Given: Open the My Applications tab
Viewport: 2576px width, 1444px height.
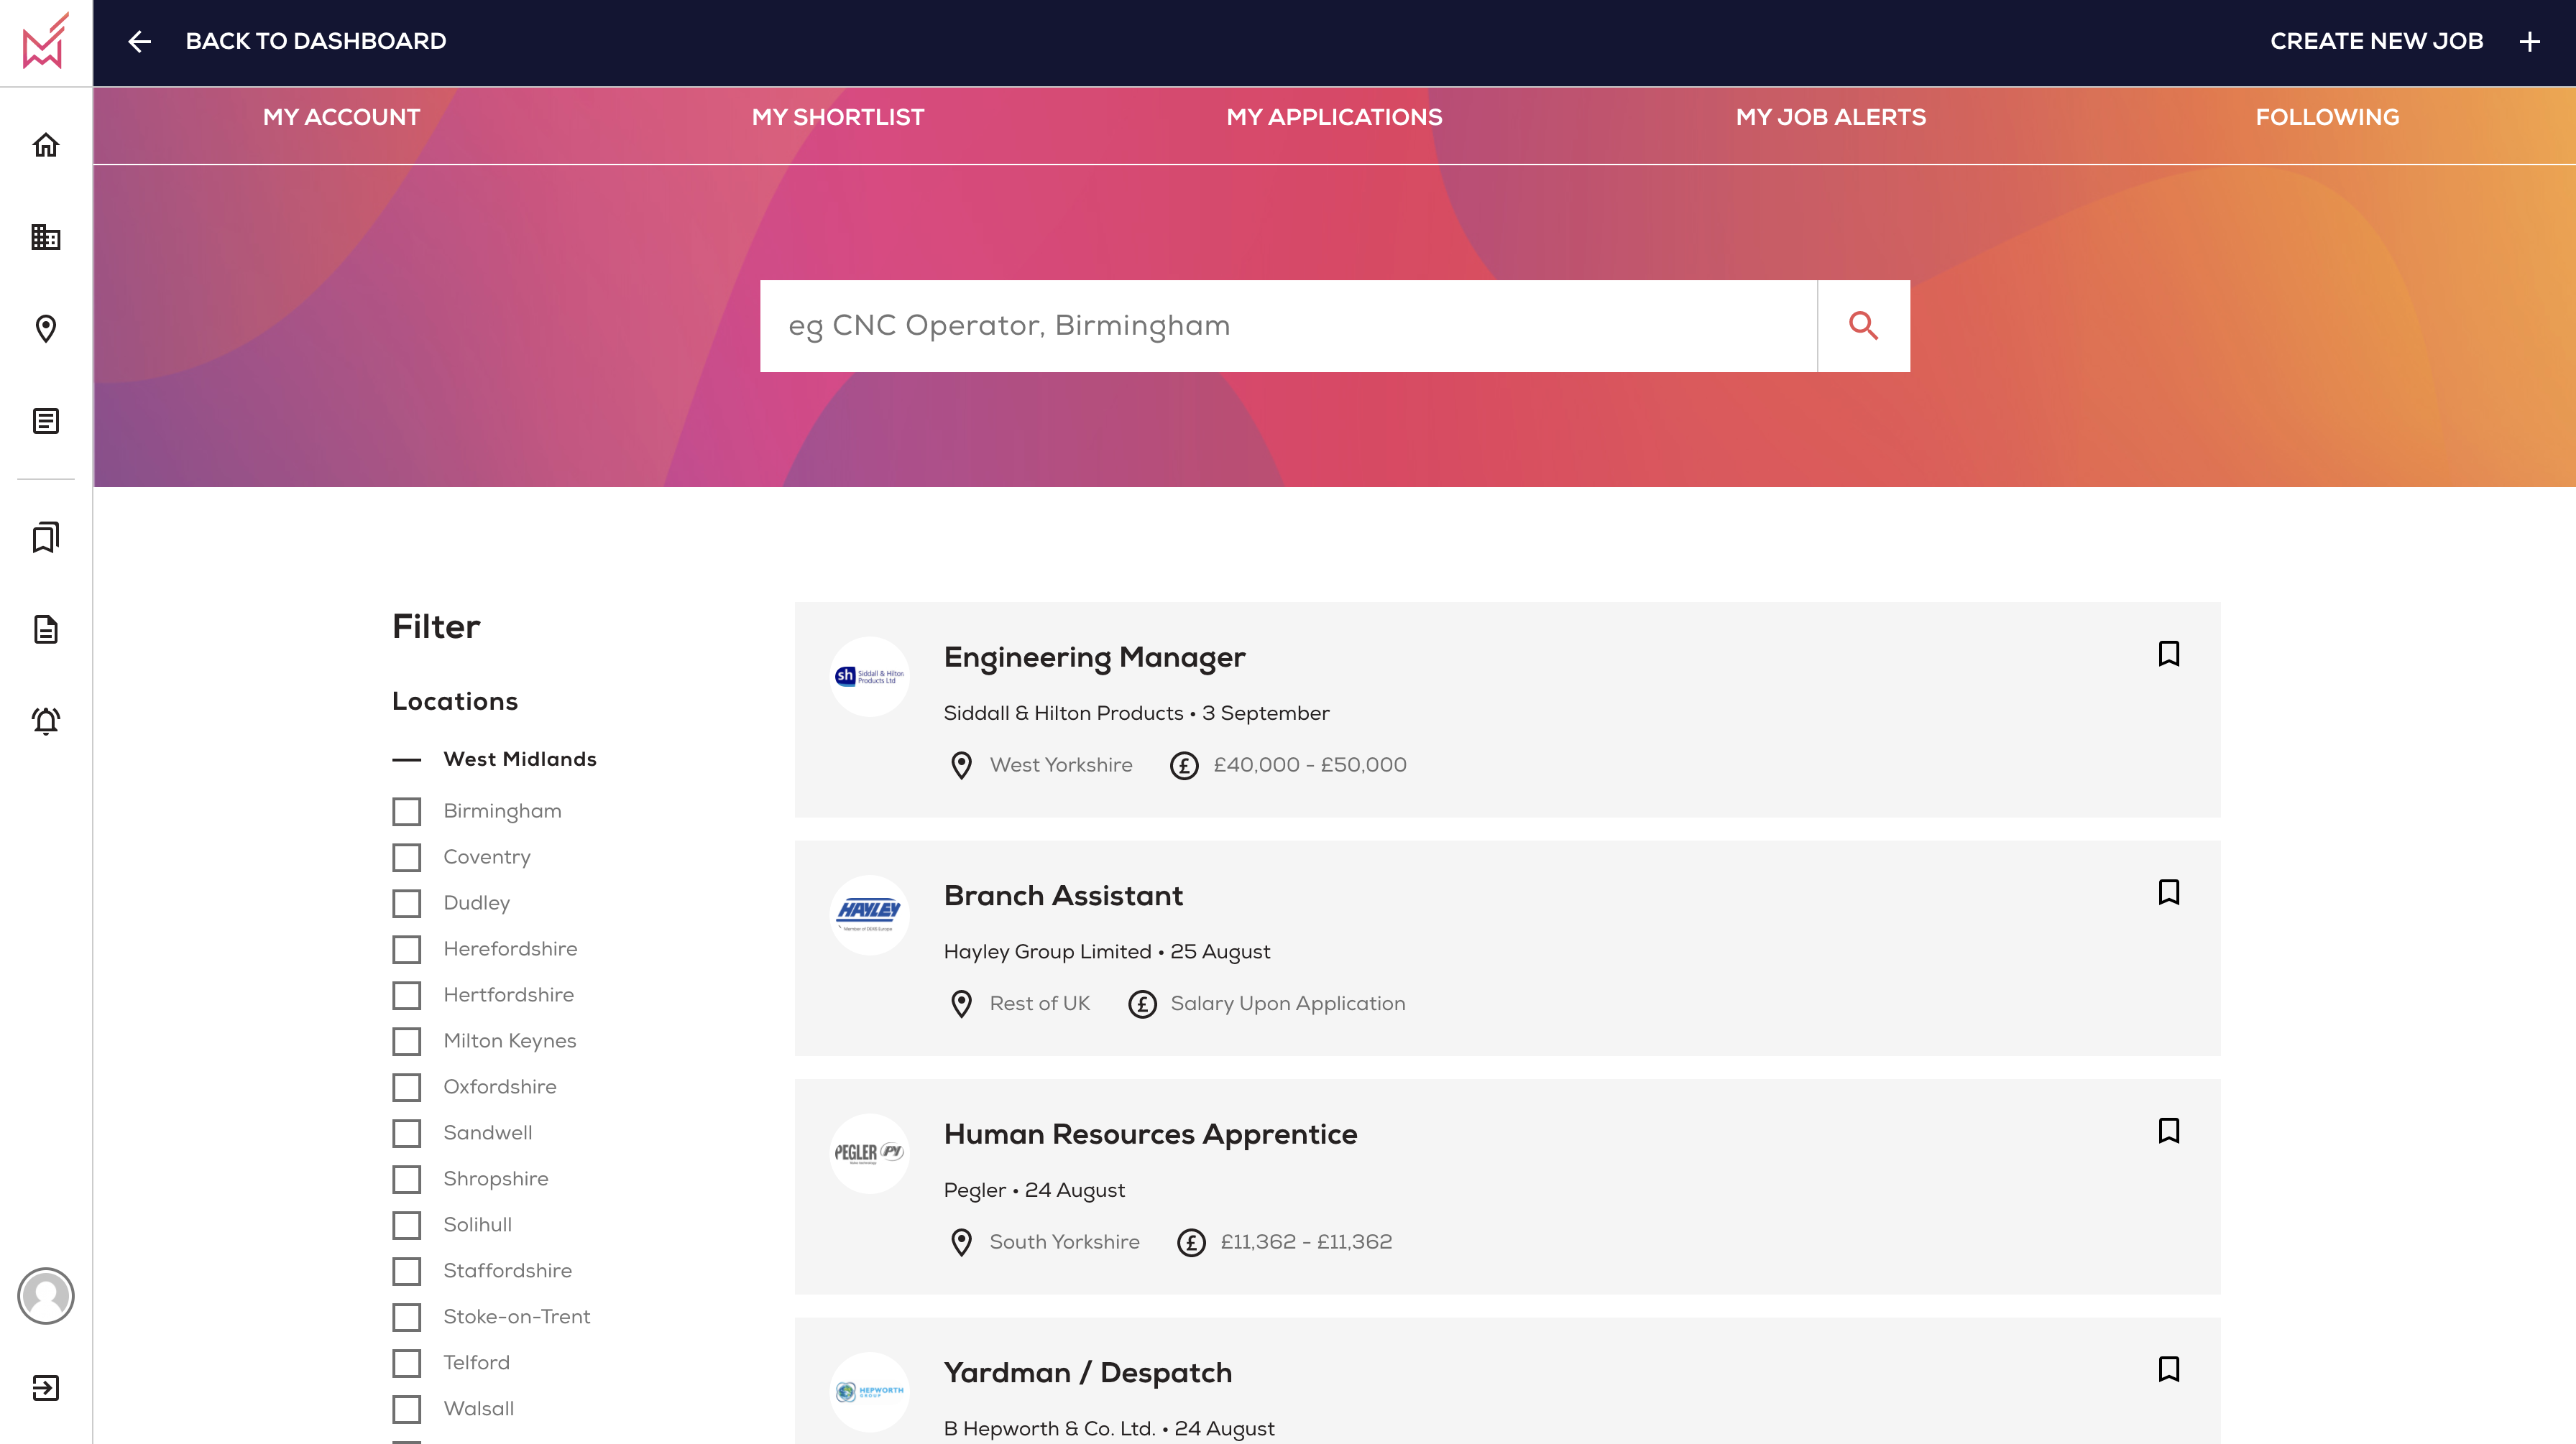Looking at the screenshot, I should pyautogui.click(x=1334, y=117).
